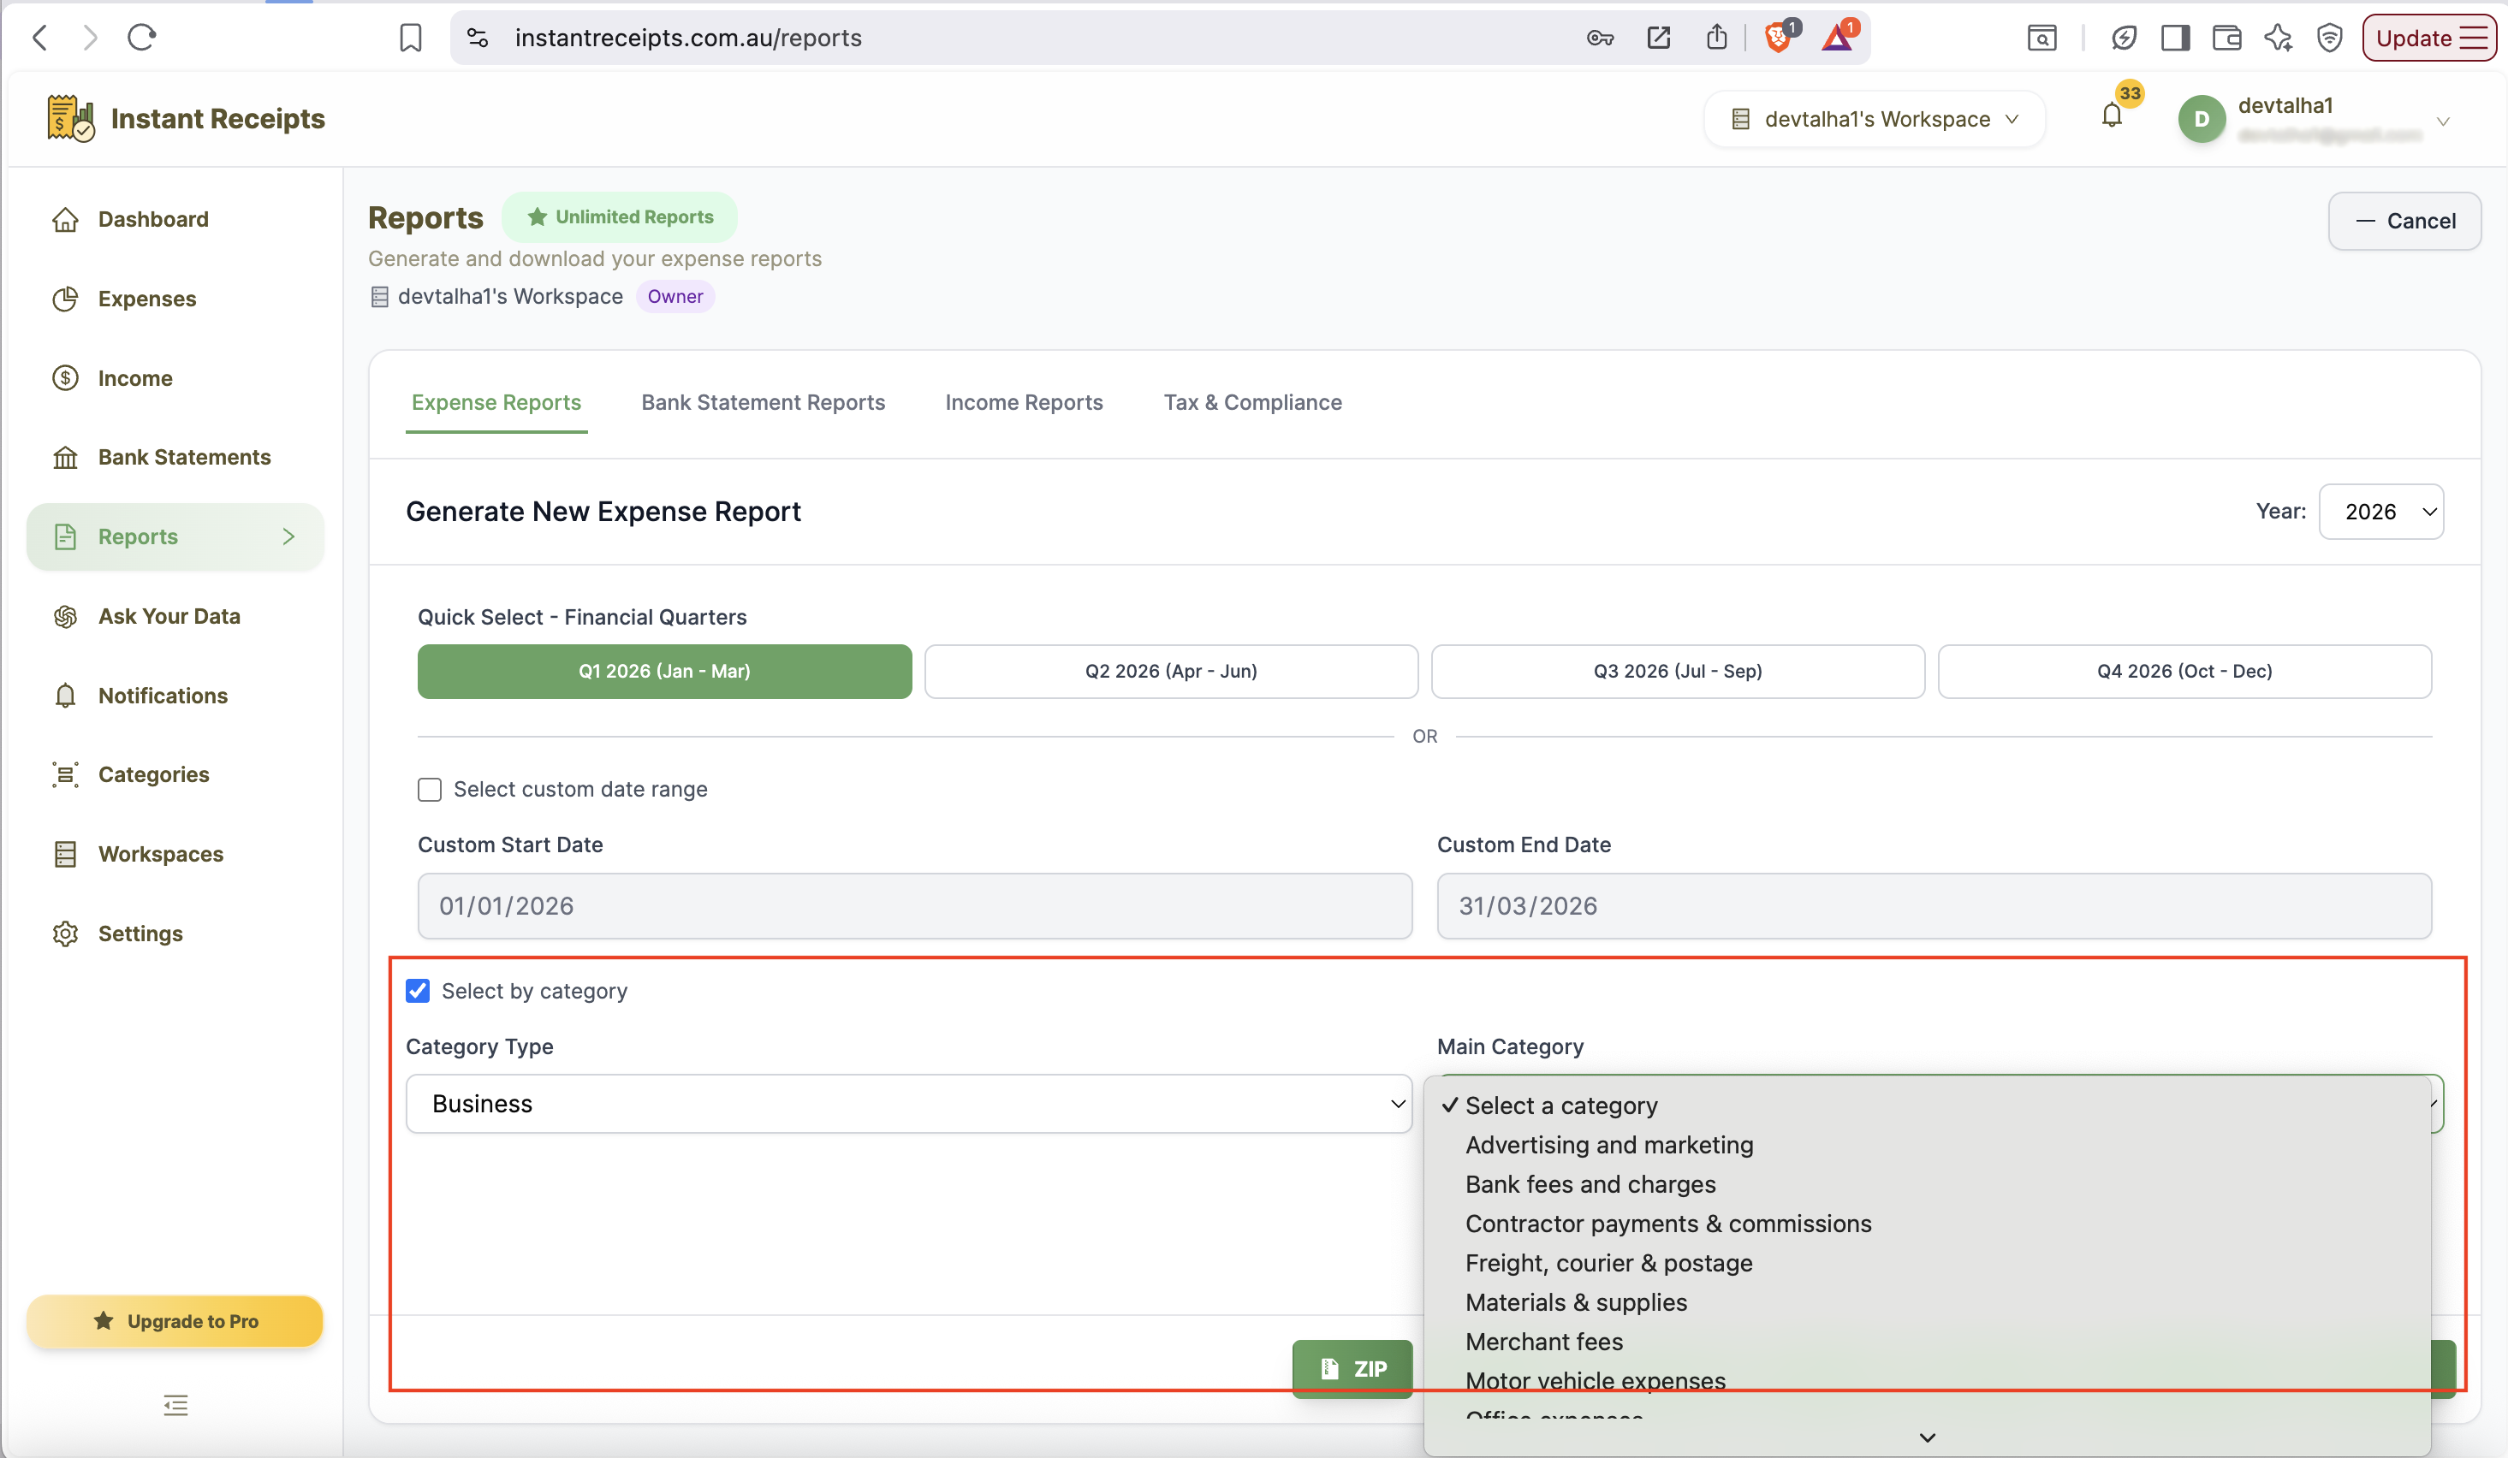Toggle the browser sidebar panel icon

coord(2176,38)
